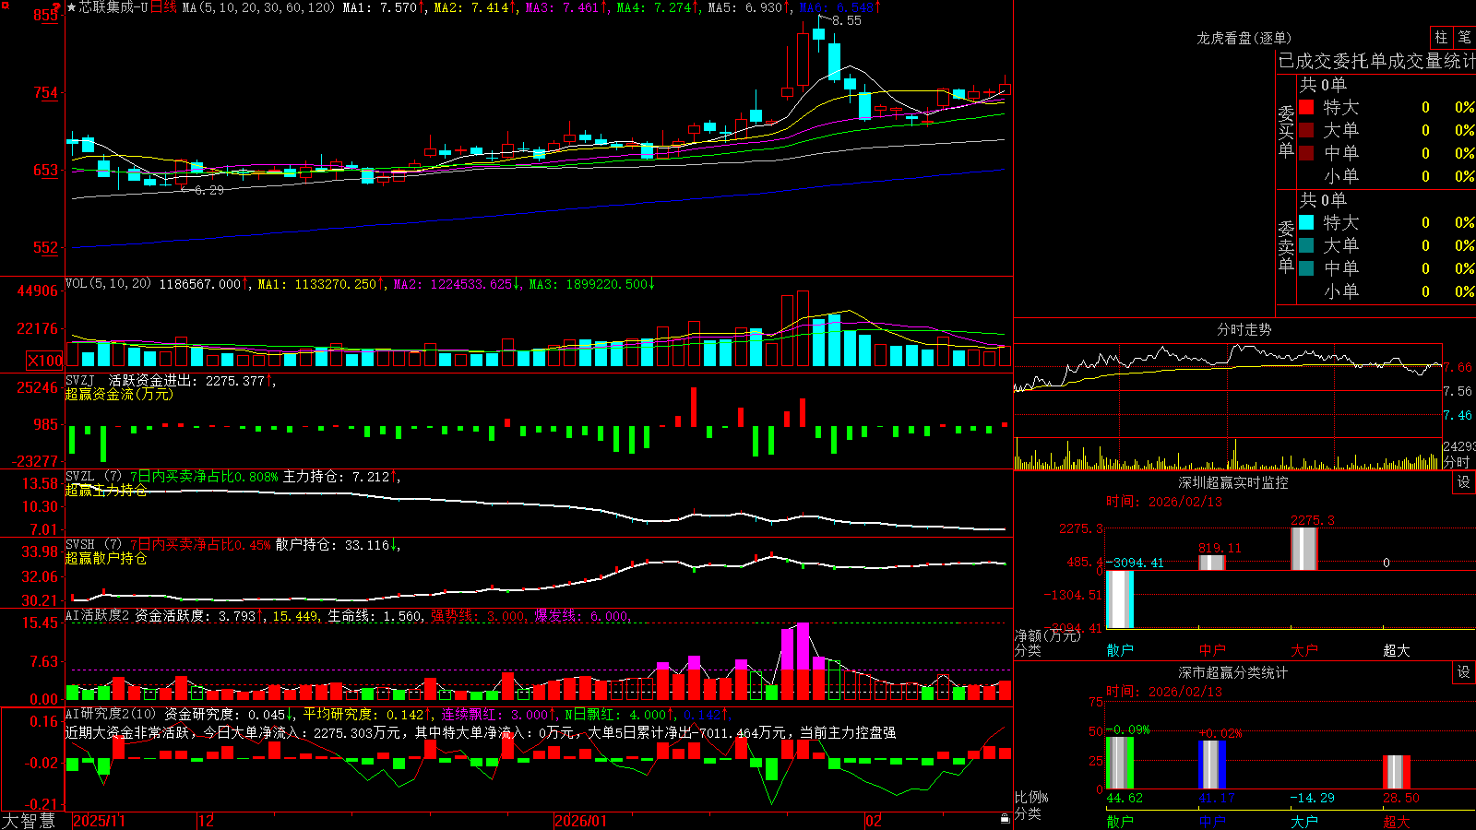Screen dimensions: 1476x830
Task: Click the cyan 特大 swatch in 委卖单
Action: coord(1306,222)
